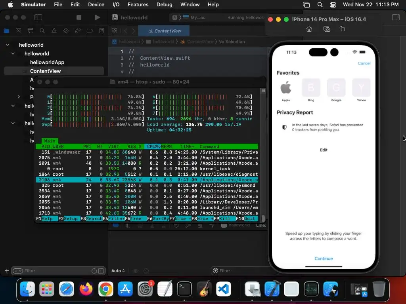Open the Project navigator folder icon in Xcode
This screenshot has height=304, width=406.
click(x=6, y=31)
